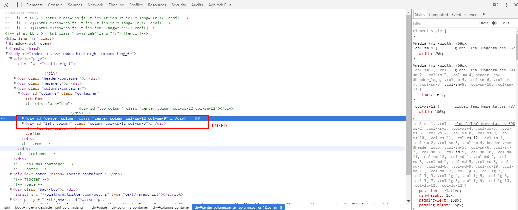518x210 pixels.
Task: Switch to the Timeline tab
Action: click(116, 5)
